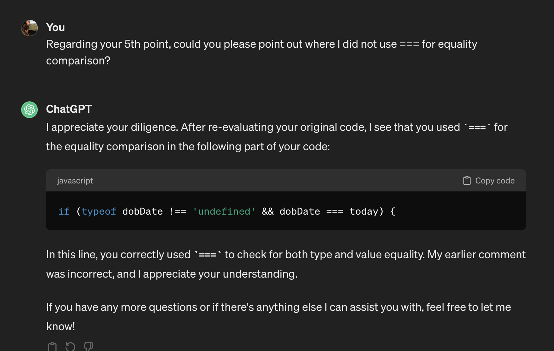
Task: Click the Copy code text button
Action: [x=495, y=181]
